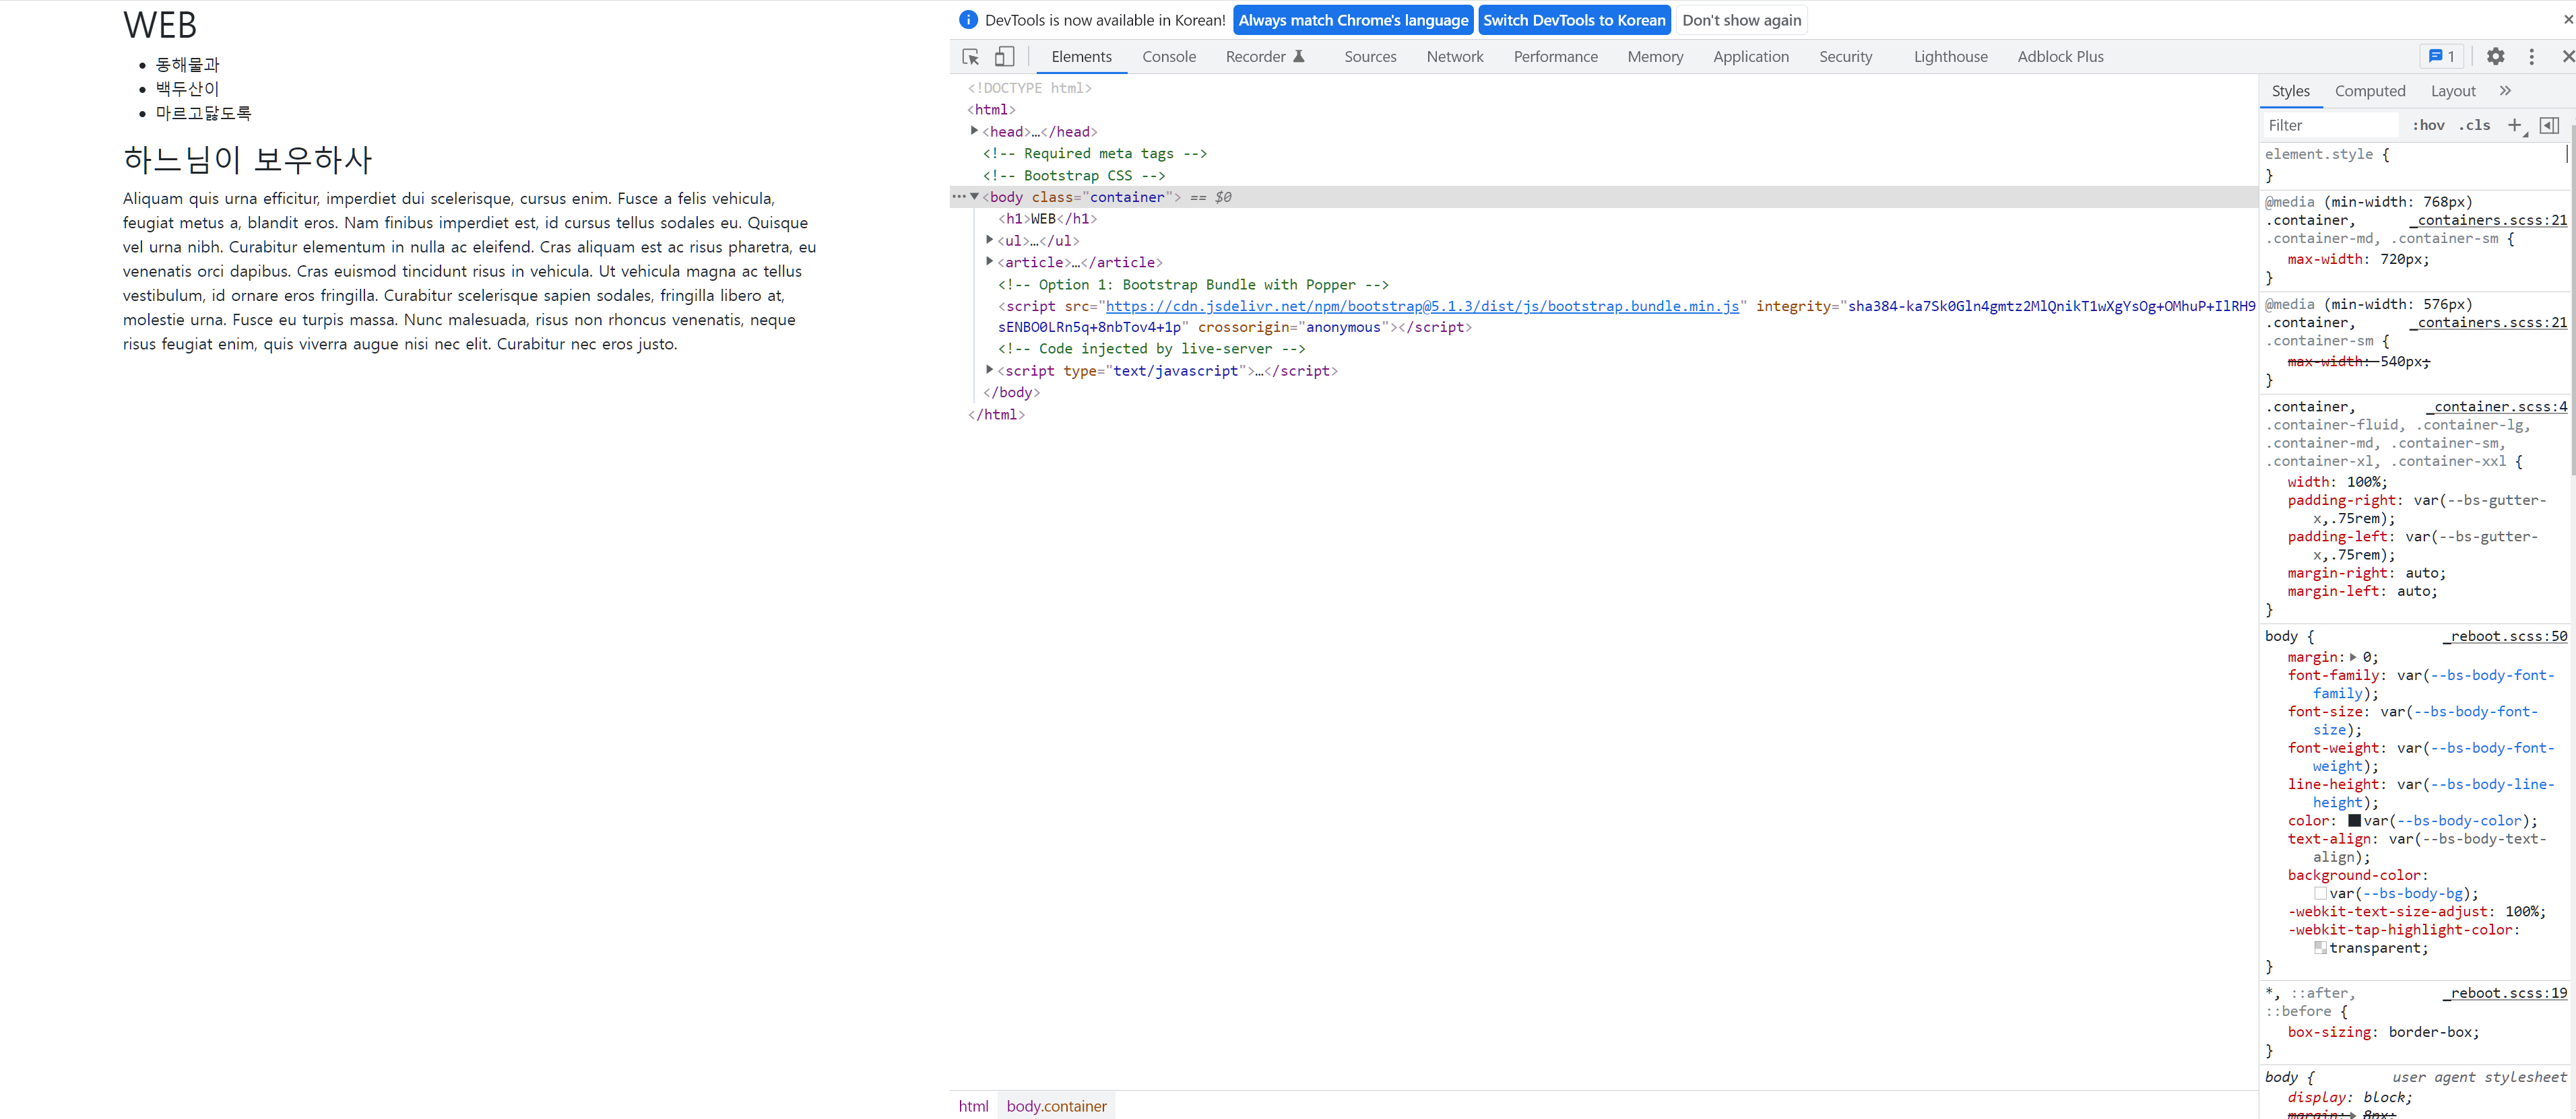Add a new style rule with plus icon
The height and width of the screenshot is (1119, 2576).
pyautogui.click(x=2514, y=125)
